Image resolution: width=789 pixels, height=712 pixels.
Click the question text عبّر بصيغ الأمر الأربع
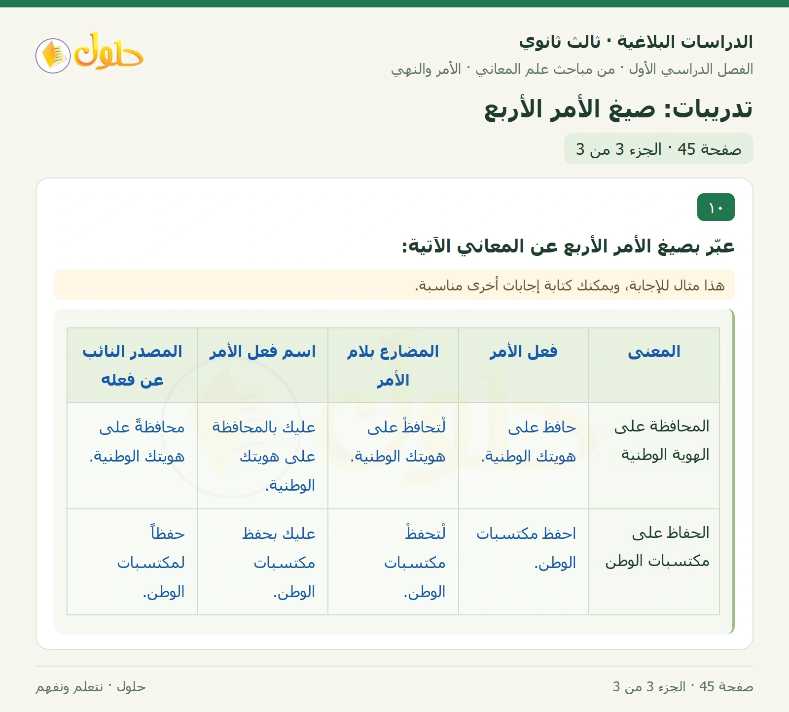568,246
